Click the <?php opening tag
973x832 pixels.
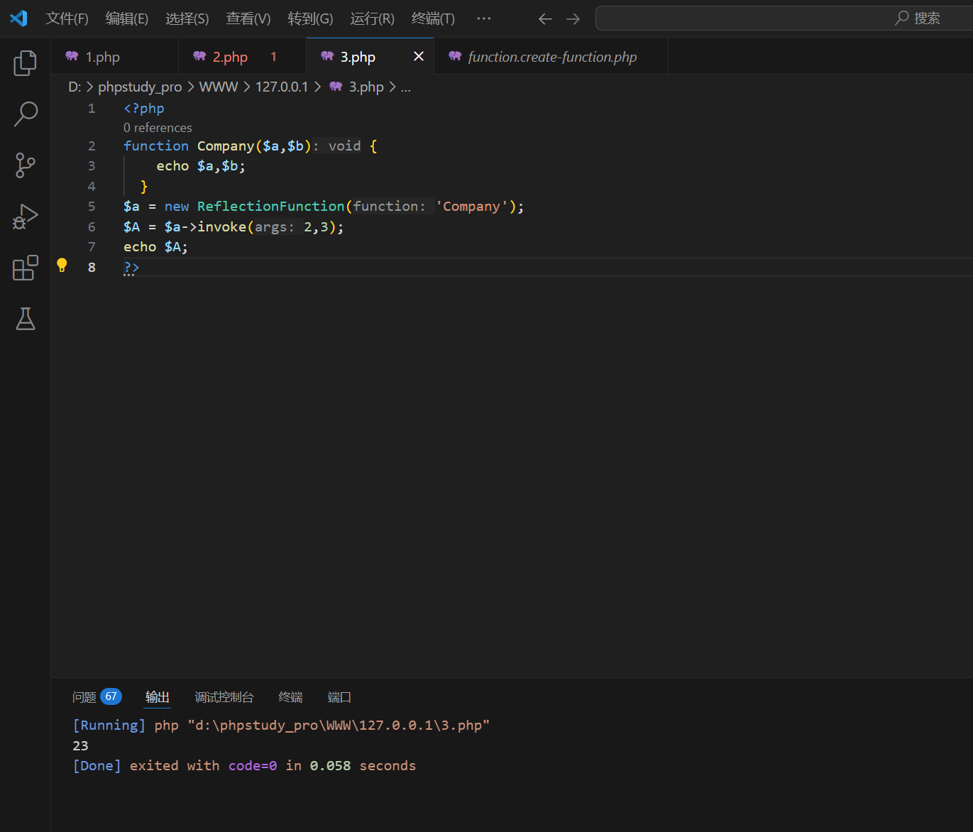click(x=144, y=108)
